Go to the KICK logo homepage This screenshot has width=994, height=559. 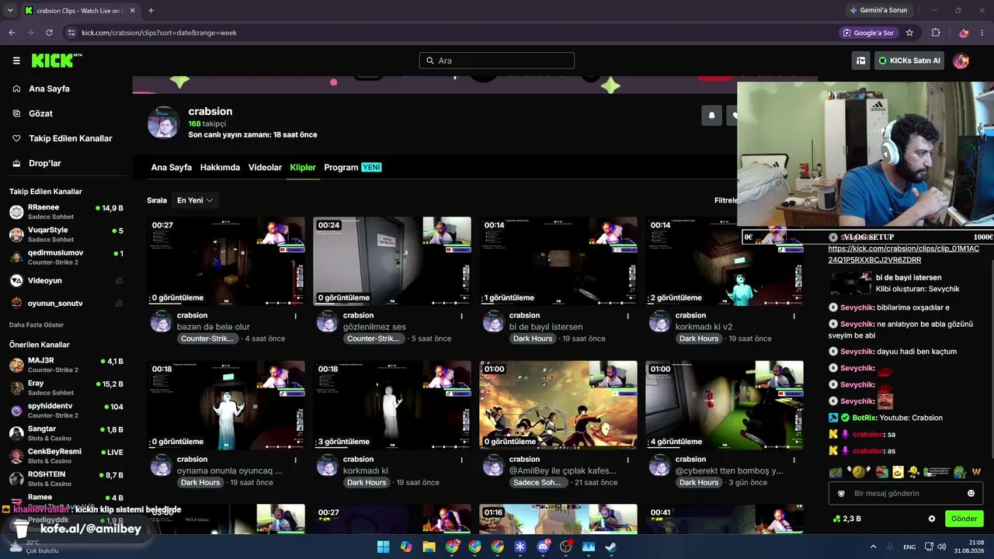coord(57,61)
